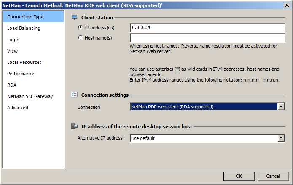293x185 pixels.
Task: Click the IP address(es) text field
Action: point(208,28)
